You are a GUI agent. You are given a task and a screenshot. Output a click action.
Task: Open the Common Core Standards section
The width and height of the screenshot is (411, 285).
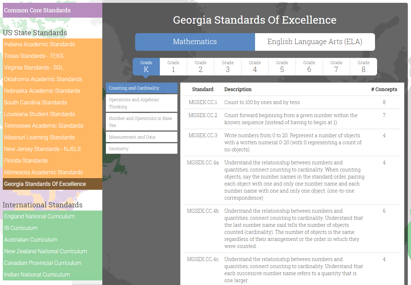click(36, 10)
